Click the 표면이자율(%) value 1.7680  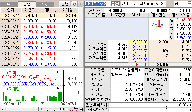pos(185,70)
